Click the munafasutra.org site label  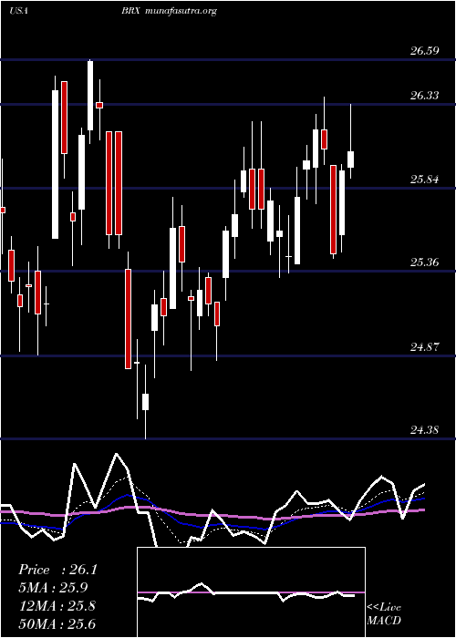coord(180,12)
